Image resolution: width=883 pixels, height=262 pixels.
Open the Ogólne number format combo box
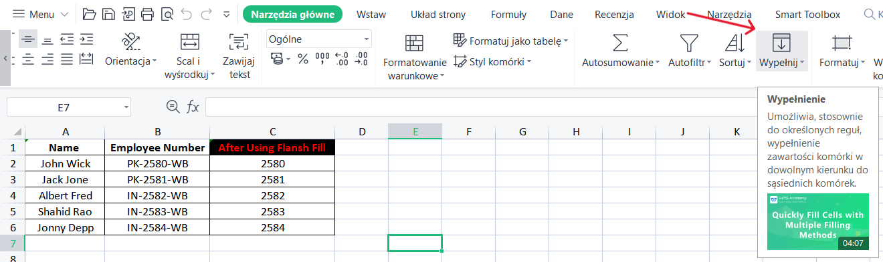pyautogui.click(x=318, y=39)
